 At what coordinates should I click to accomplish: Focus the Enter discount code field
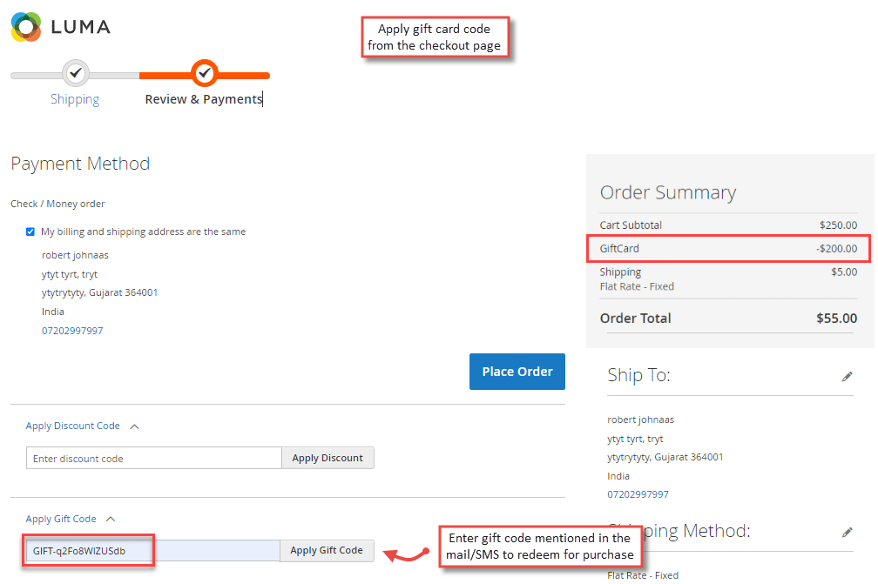point(154,458)
